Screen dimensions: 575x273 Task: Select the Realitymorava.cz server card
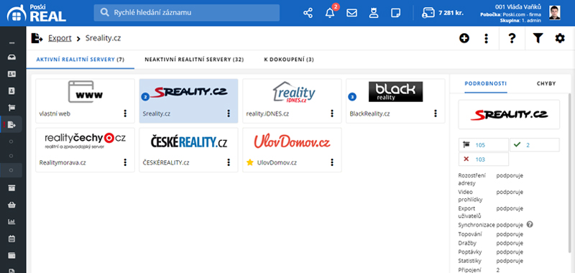point(85,150)
